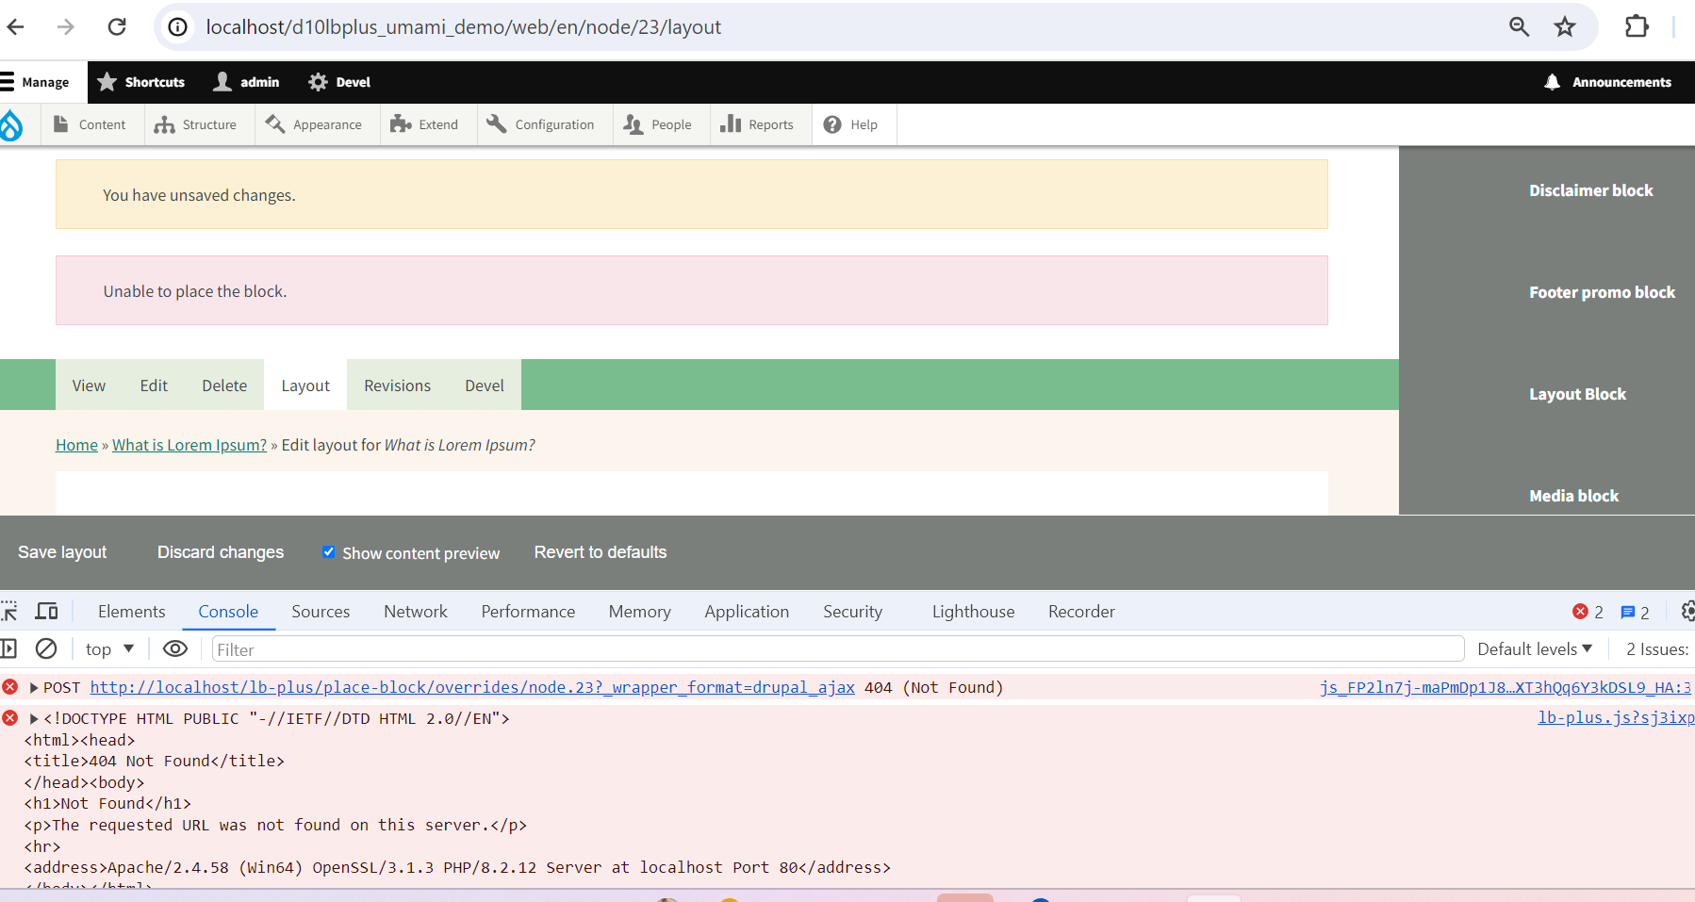
Task: Switch to the Network tab
Action: [415, 611]
